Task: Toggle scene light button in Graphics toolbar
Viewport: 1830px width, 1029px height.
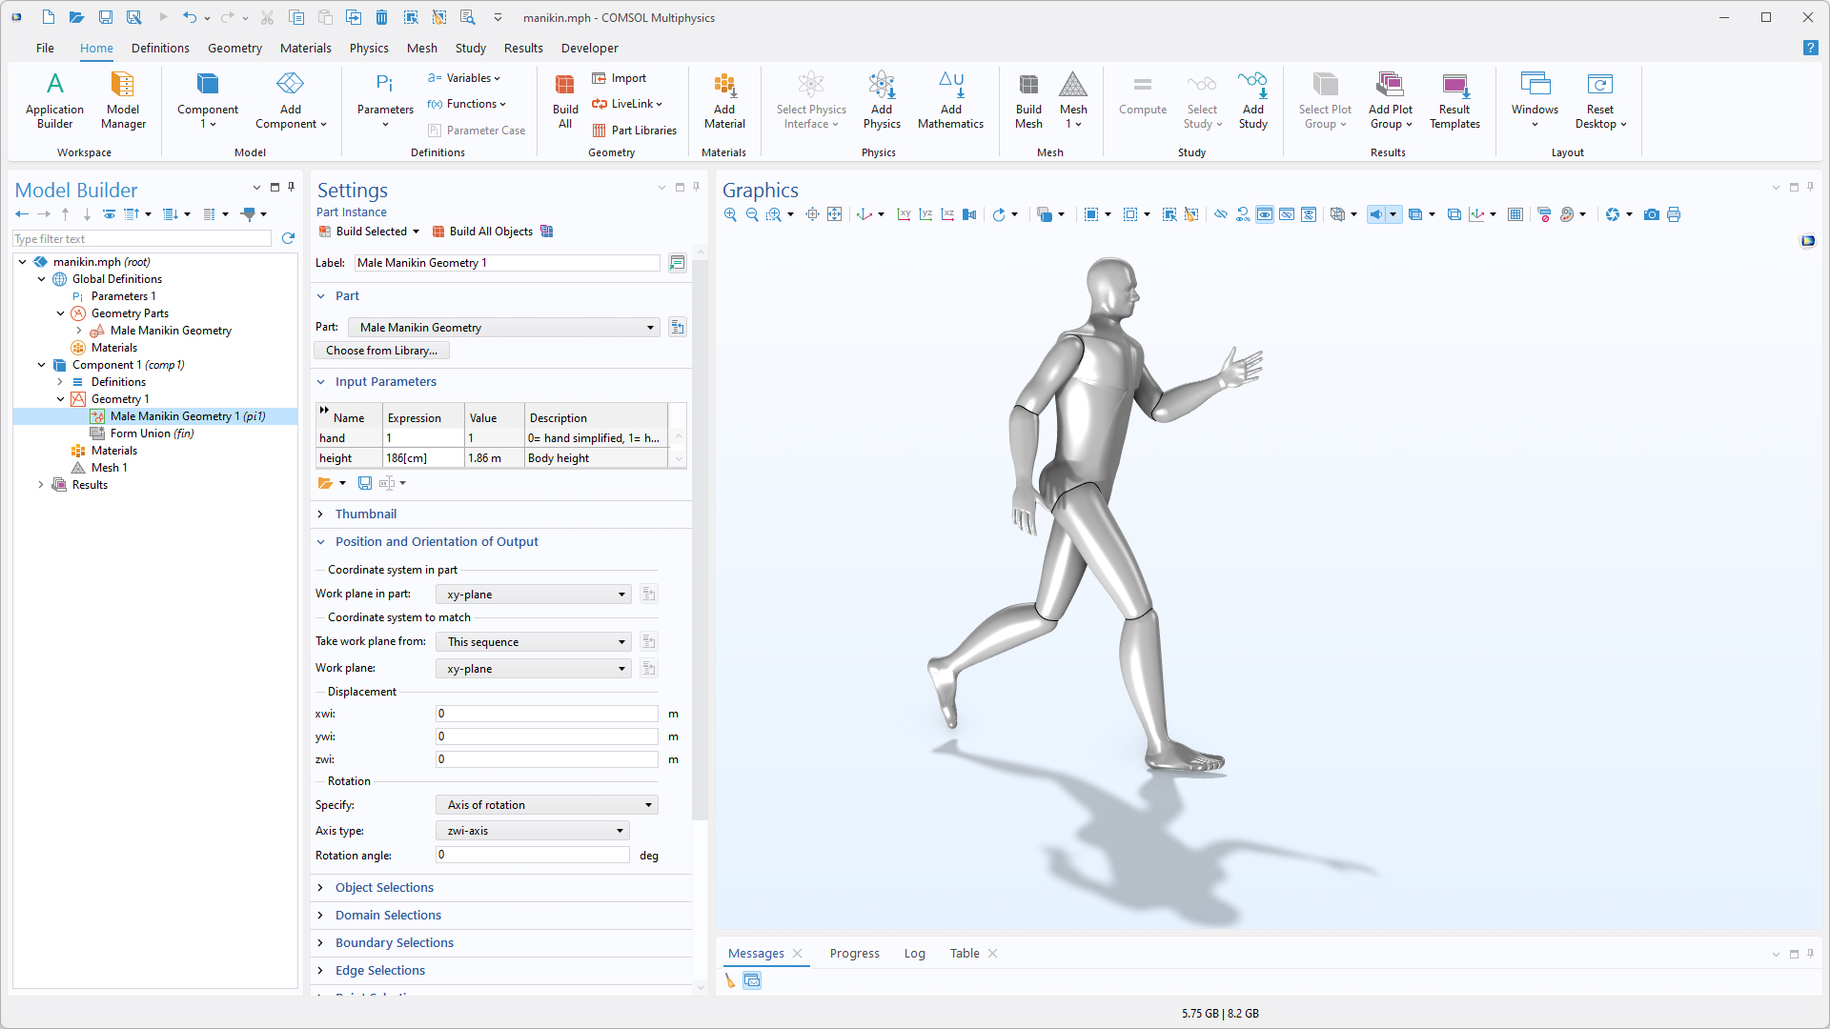Action: point(1375,215)
